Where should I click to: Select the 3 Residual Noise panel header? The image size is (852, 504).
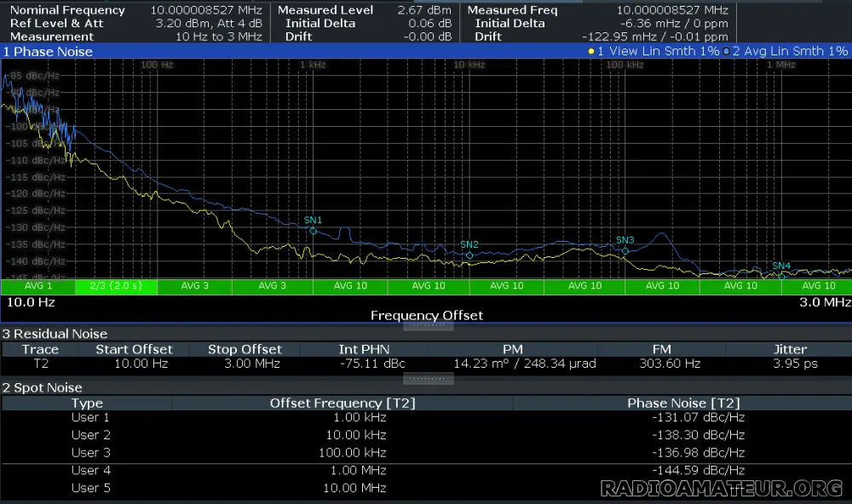click(x=55, y=334)
